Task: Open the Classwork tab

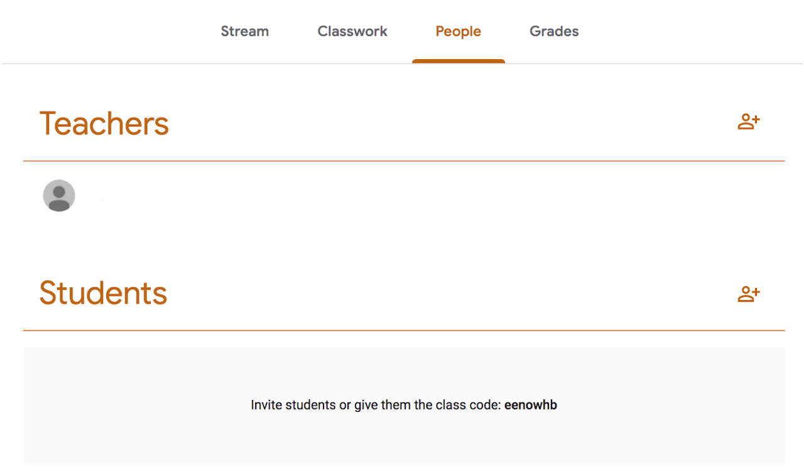Action: pyautogui.click(x=352, y=31)
